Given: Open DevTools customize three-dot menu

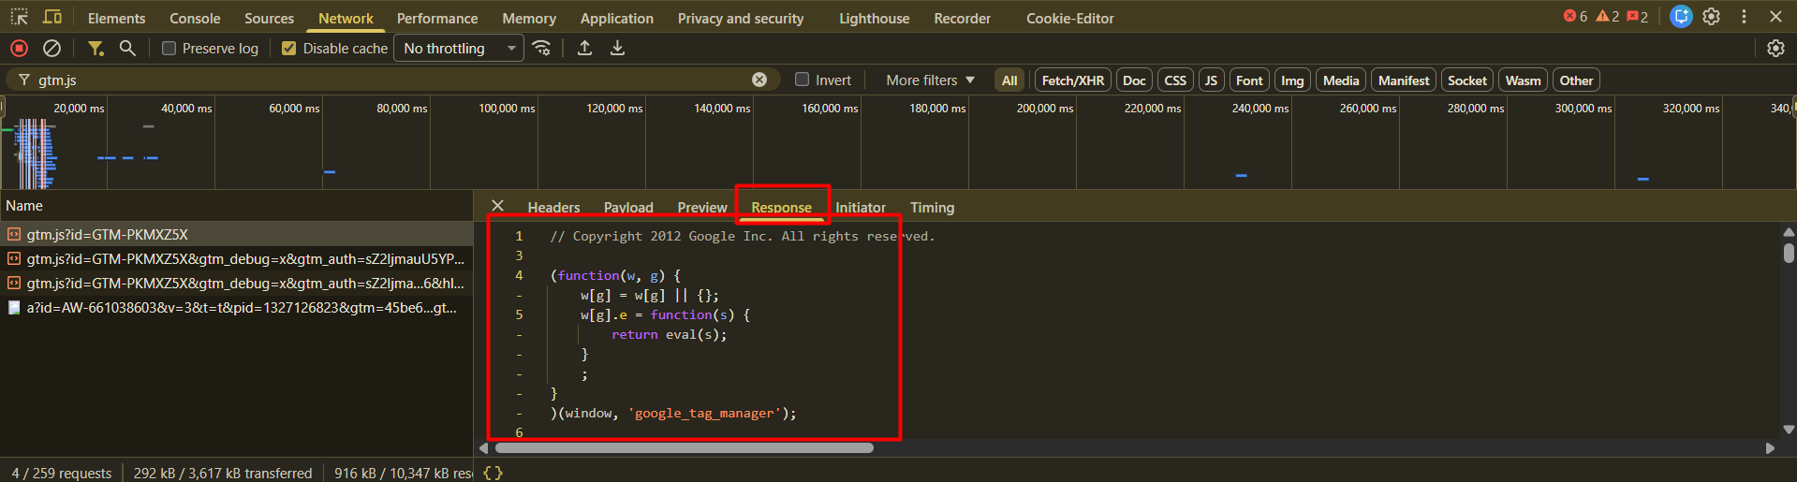Looking at the screenshot, I should pyautogui.click(x=1744, y=17).
